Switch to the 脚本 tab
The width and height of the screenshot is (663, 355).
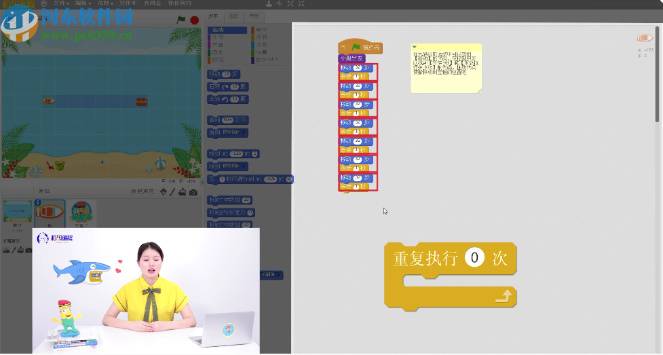(x=213, y=16)
